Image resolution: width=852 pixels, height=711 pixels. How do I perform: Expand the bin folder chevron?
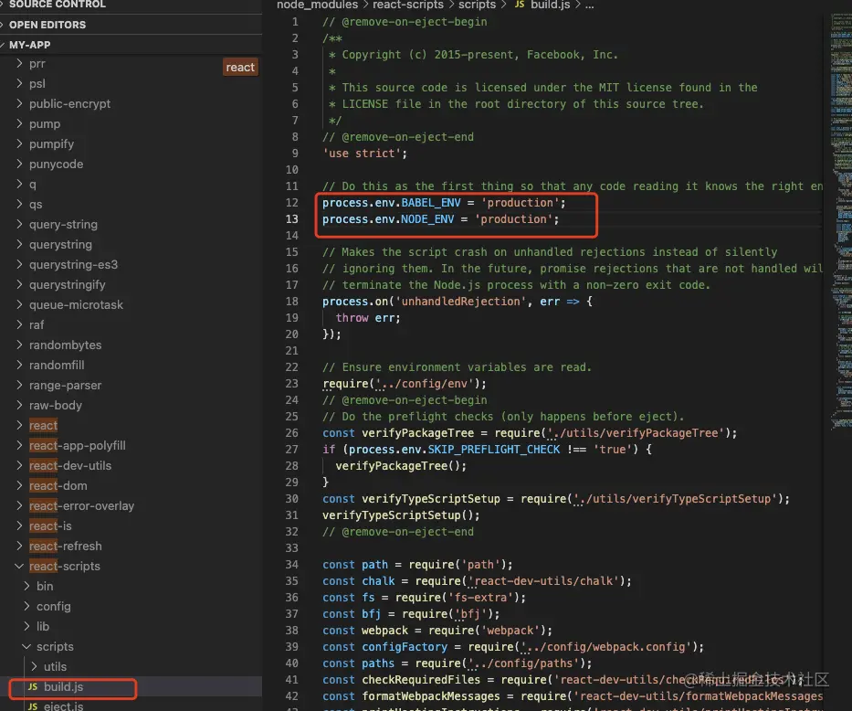coord(26,586)
